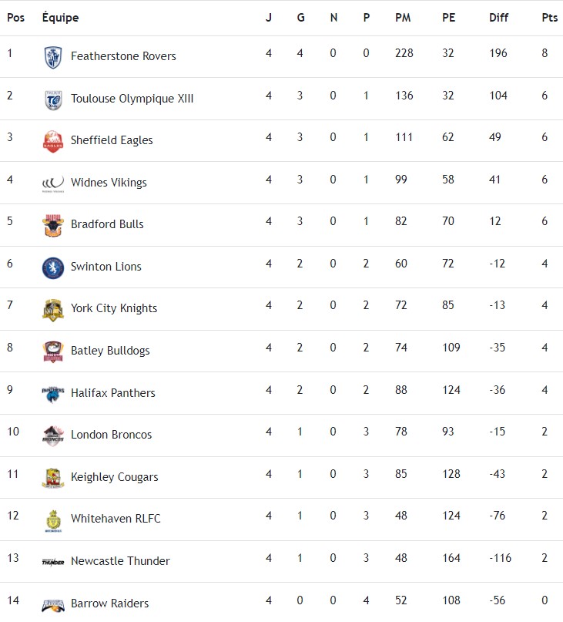This screenshot has width=563, height=622.
Task: Click the Bradford Bulls logo
Action: [x=53, y=225]
